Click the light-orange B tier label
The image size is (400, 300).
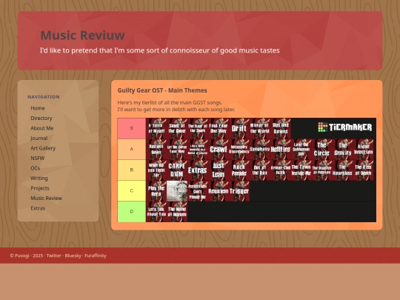click(x=132, y=170)
